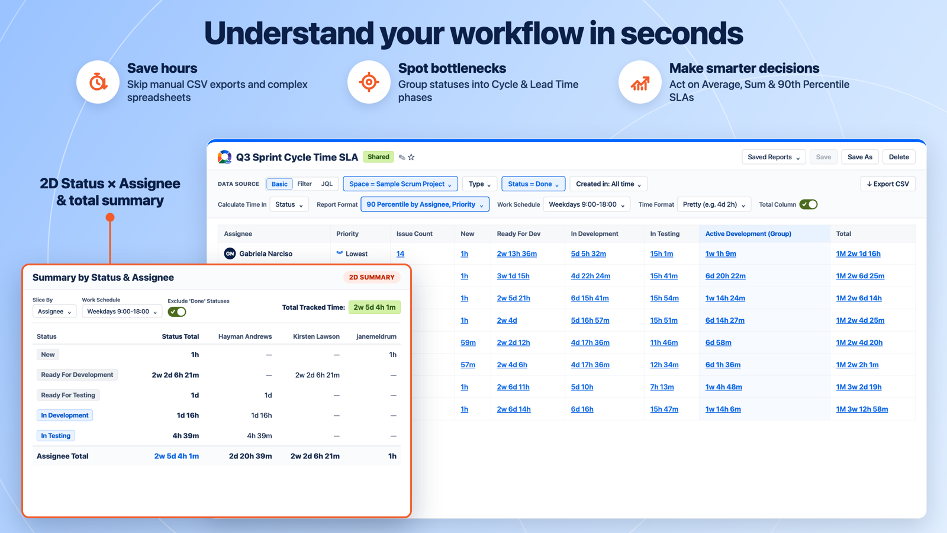Click the Save As button
Viewport: 947px width, 533px height.
pyautogui.click(x=859, y=157)
